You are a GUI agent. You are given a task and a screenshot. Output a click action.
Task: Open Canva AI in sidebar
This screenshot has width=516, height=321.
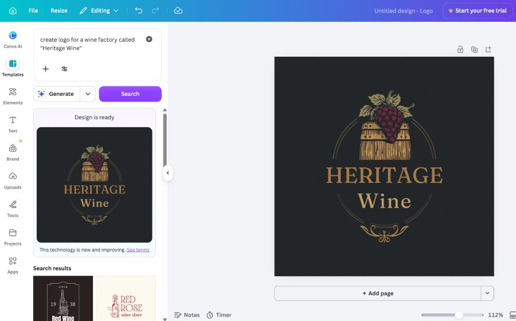[13, 40]
